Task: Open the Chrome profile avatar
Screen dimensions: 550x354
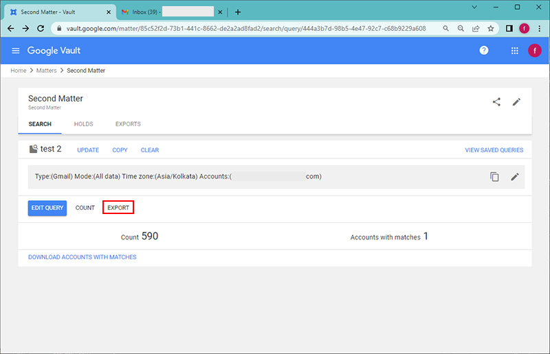Action: coord(524,28)
